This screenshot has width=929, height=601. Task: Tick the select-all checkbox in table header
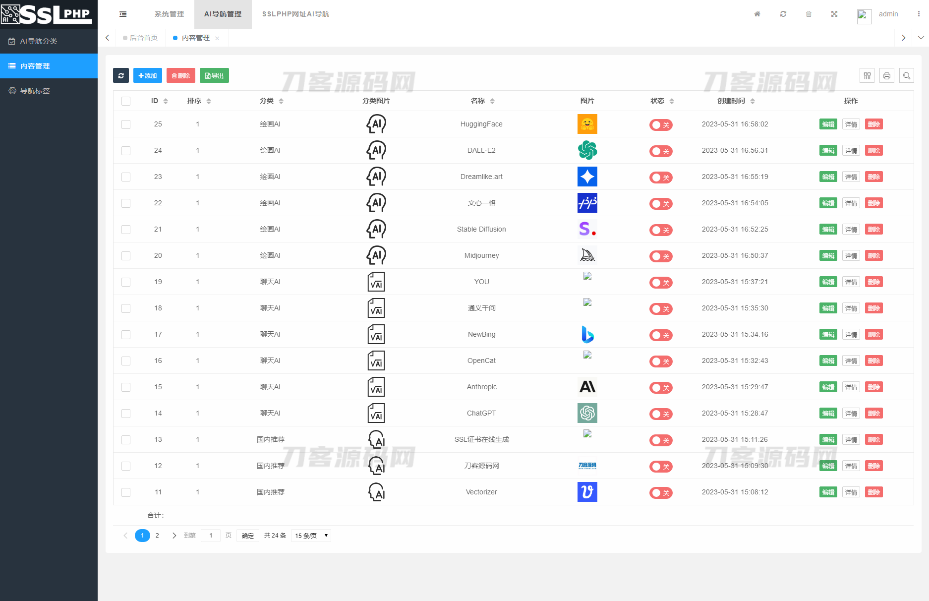pyautogui.click(x=126, y=101)
